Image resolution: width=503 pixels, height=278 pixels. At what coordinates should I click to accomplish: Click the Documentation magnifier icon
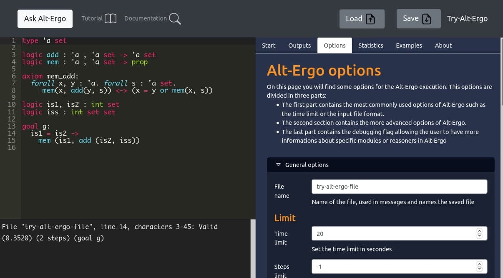click(x=175, y=19)
